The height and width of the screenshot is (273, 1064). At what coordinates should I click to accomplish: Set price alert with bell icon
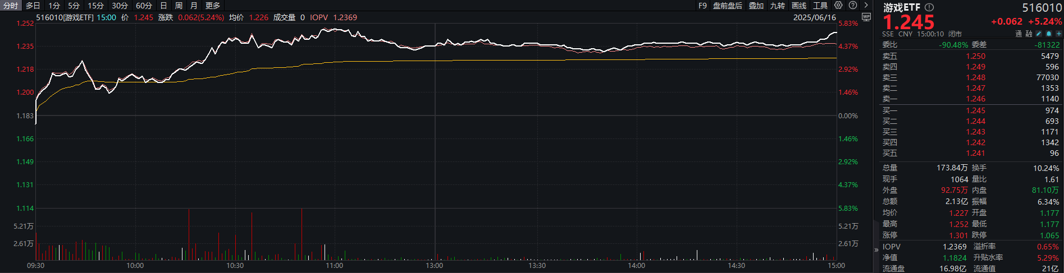tap(1049, 34)
